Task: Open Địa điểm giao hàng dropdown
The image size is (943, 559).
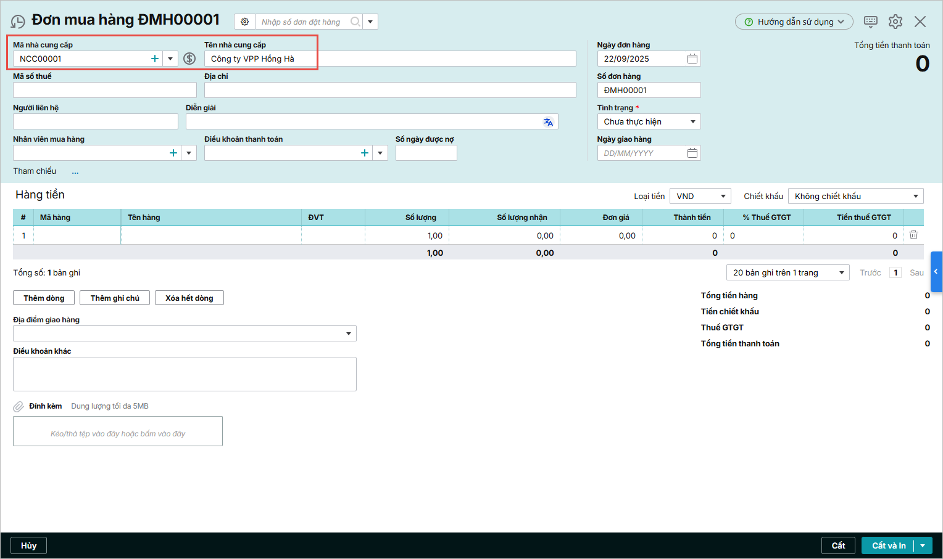Action: [348, 333]
